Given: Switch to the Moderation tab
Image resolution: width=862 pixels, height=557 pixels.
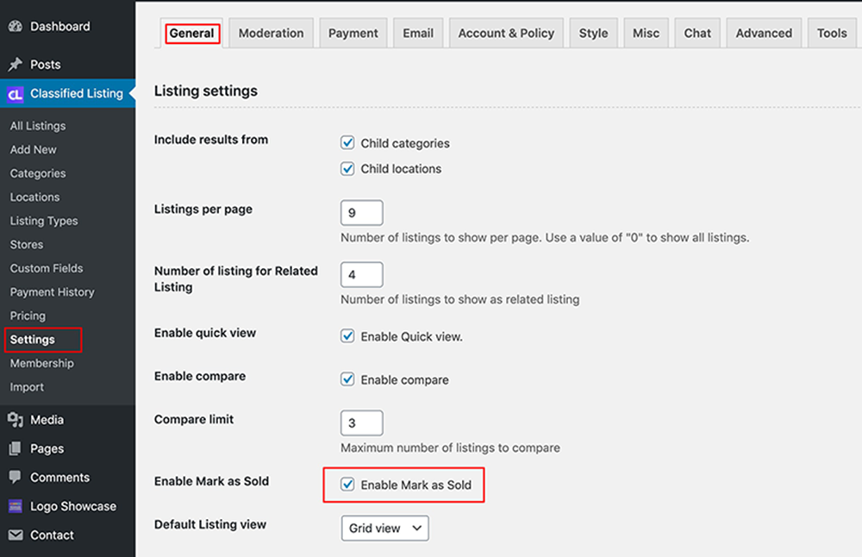Looking at the screenshot, I should (271, 33).
